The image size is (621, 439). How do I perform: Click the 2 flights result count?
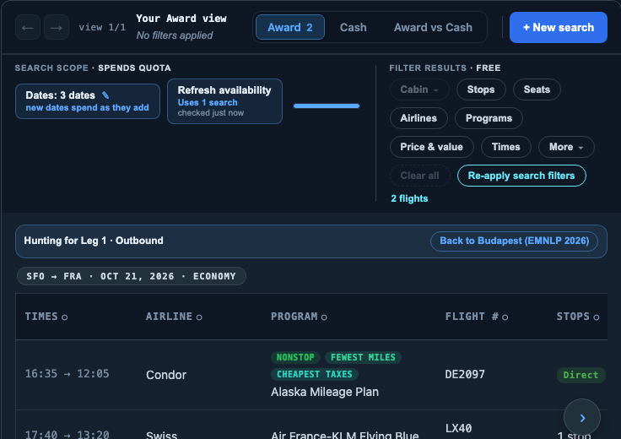point(409,198)
